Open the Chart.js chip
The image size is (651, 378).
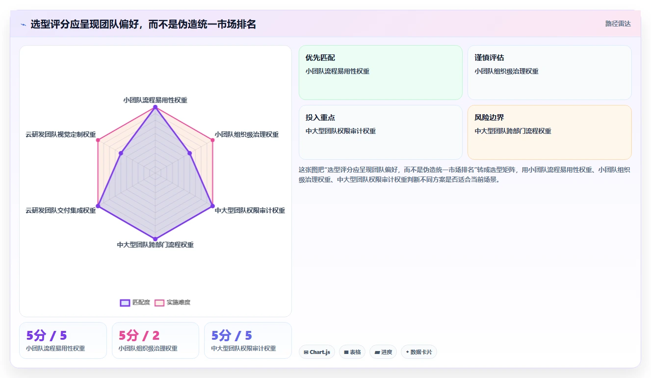pos(316,352)
